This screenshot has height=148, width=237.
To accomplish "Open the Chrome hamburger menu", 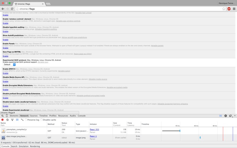I will pyautogui.click(x=234, y=9).
